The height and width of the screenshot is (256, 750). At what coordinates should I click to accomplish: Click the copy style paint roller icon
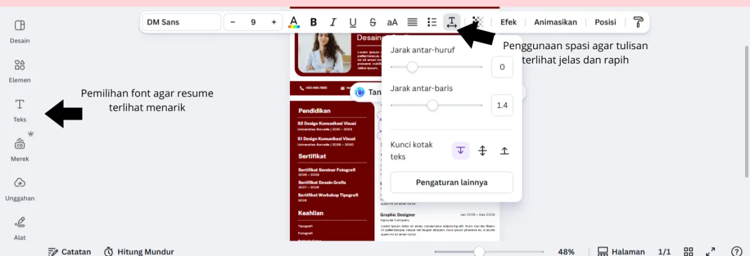pyautogui.click(x=638, y=22)
